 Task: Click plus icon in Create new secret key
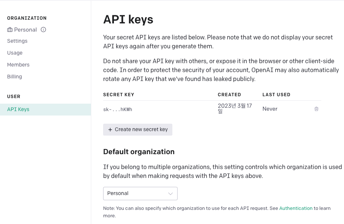110,130
